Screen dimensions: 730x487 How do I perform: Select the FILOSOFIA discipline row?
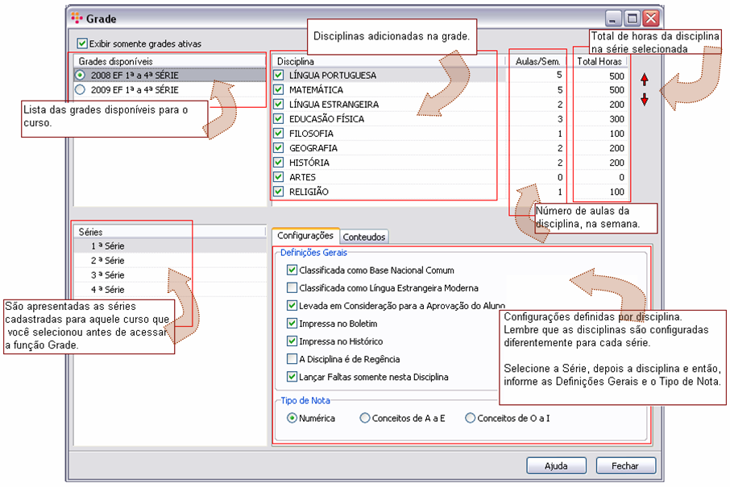tap(388, 134)
